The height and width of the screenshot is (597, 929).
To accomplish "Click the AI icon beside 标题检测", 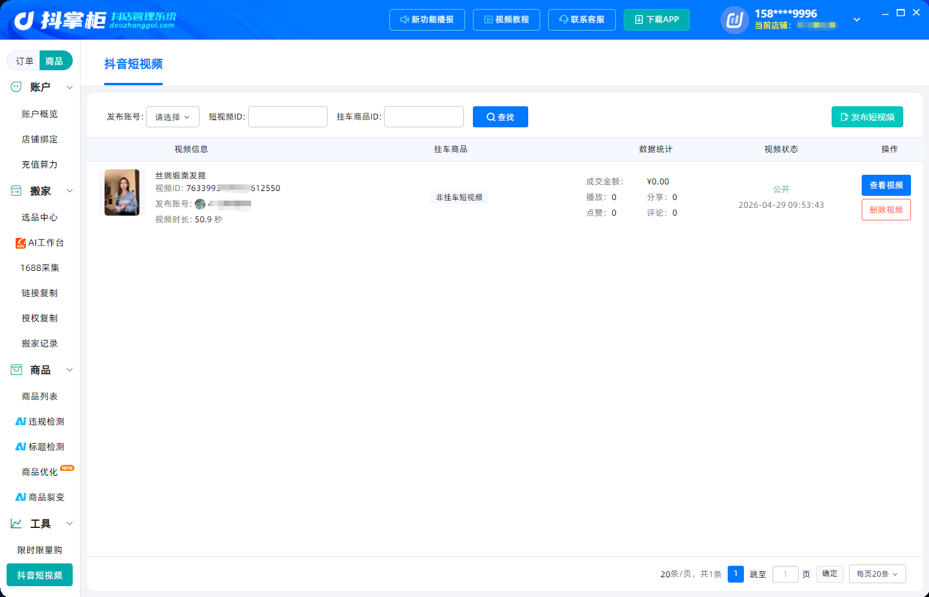I will (20, 447).
